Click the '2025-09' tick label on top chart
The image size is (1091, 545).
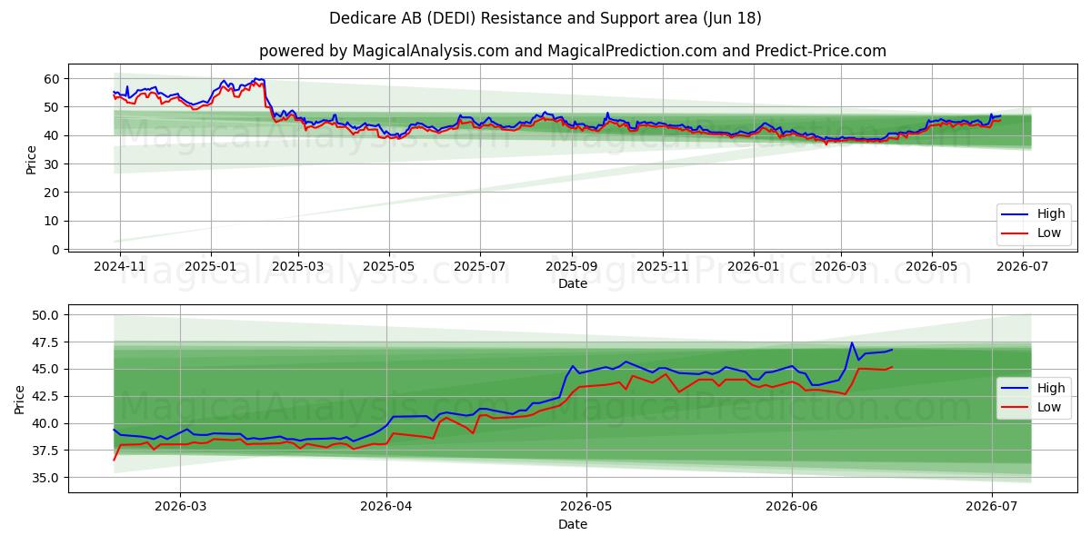click(572, 267)
